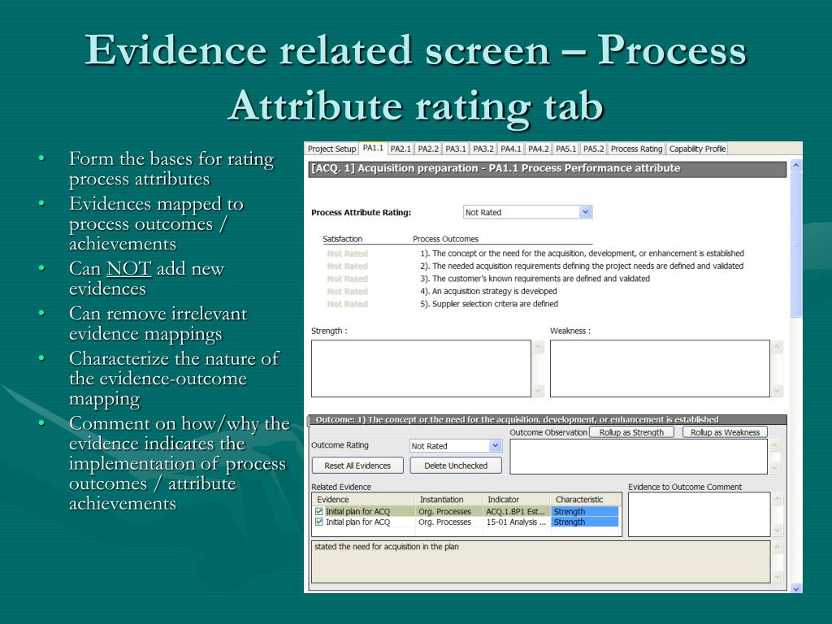
Task: Open the PA5.1 tab
Action: coord(566,149)
